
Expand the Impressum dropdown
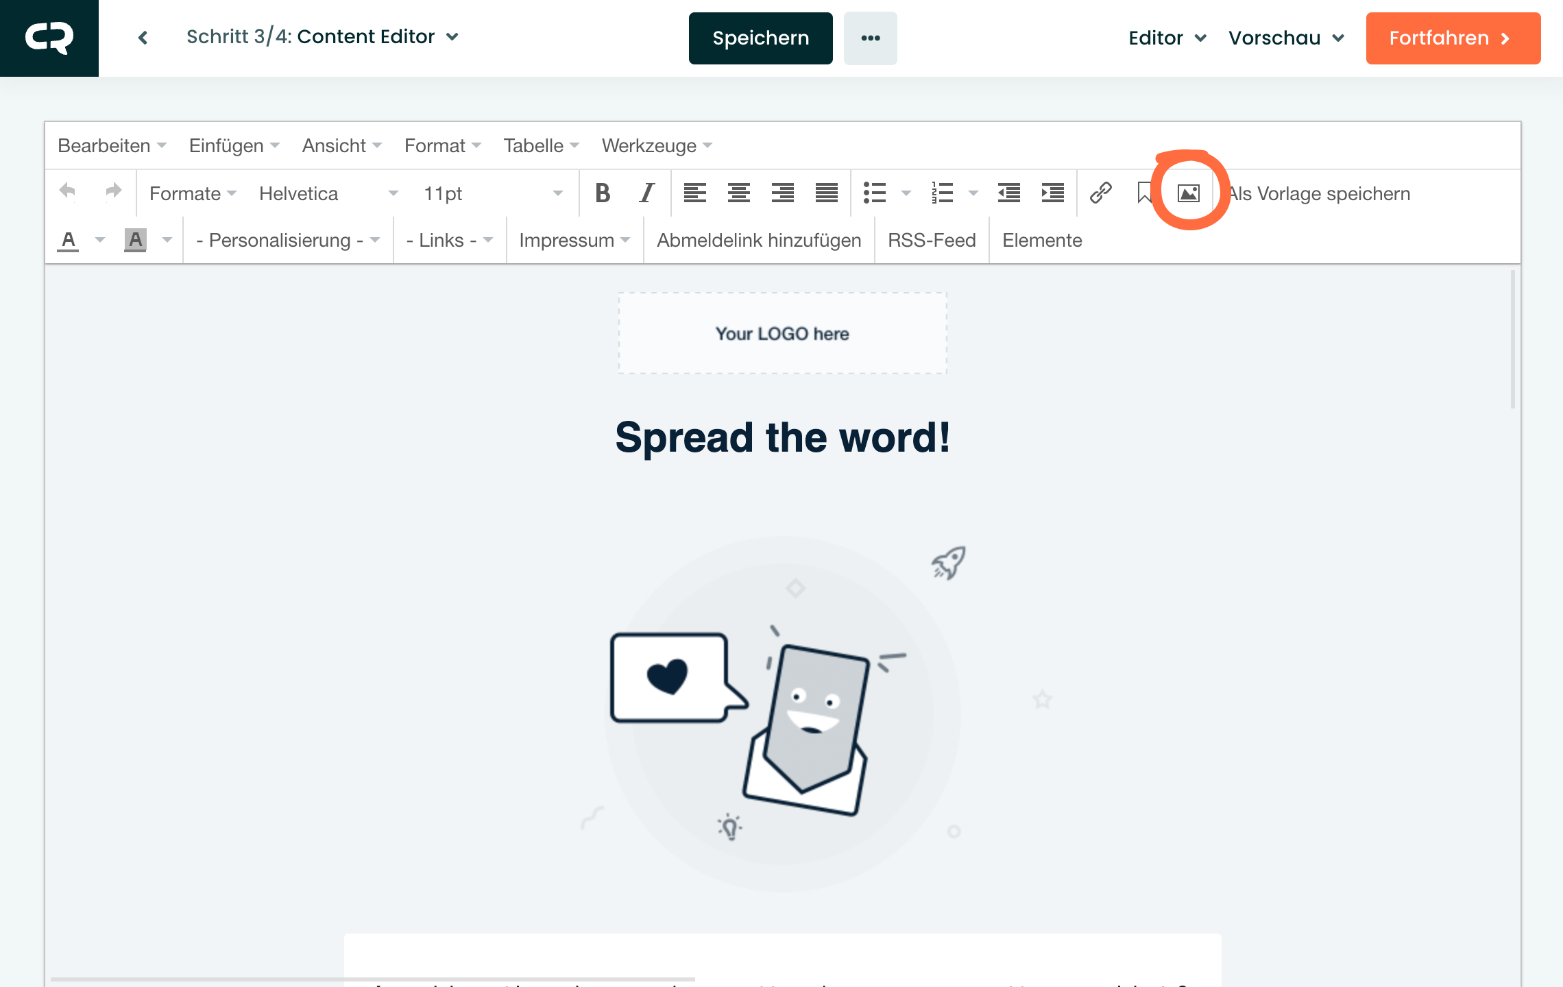tap(574, 241)
